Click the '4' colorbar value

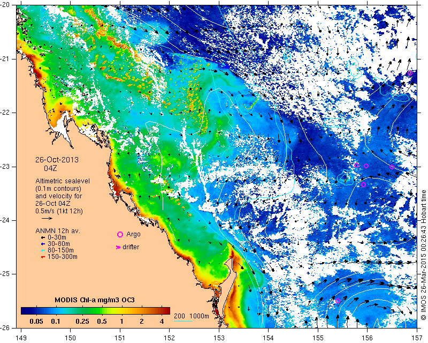[x=162, y=321]
